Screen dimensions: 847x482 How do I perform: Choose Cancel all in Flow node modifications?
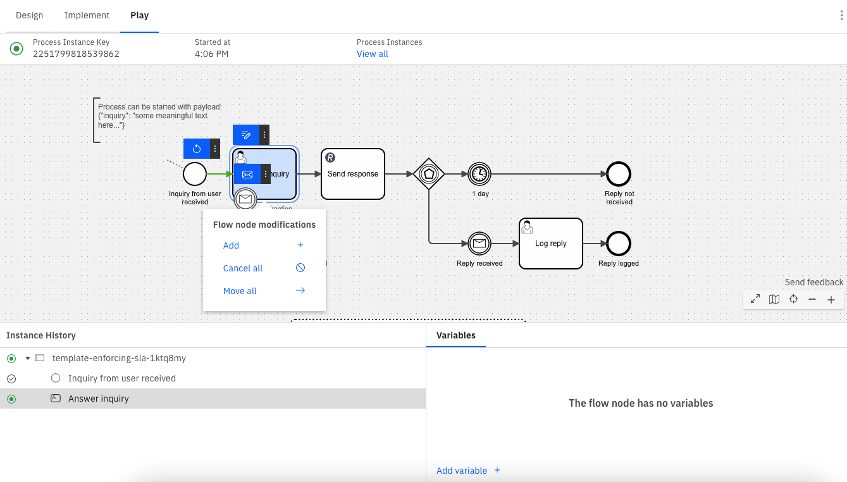click(243, 268)
